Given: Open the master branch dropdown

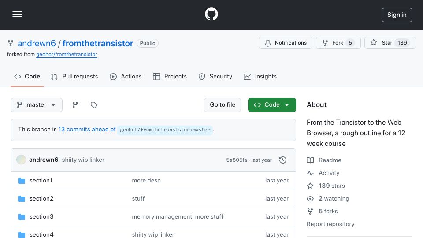Looking at the screenshot, I should pyautogui.click(x=37, y=105).
